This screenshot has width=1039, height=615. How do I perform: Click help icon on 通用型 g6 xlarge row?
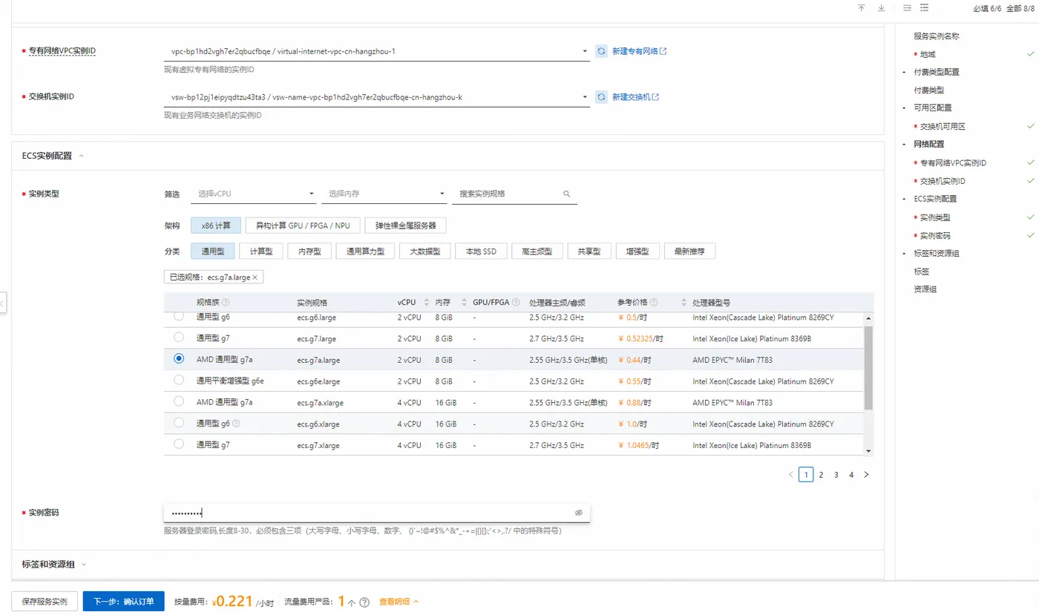[236, 424]
